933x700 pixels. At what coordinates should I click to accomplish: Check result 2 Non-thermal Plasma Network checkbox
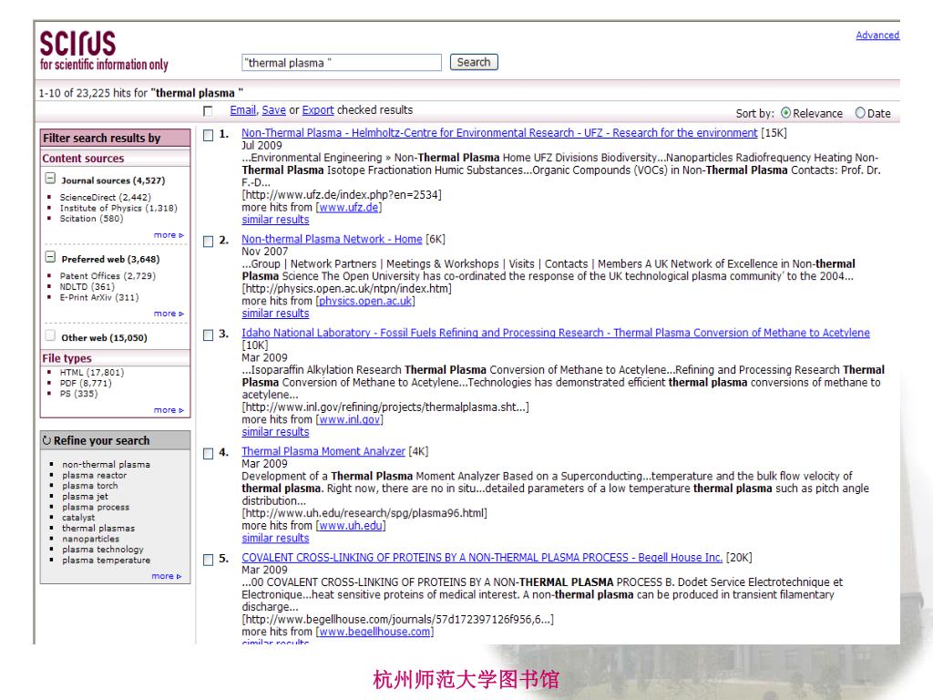(x=209, y=241)
